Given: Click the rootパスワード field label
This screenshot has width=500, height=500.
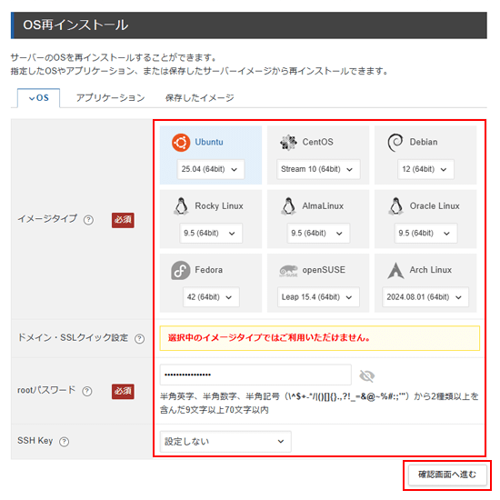Looking at the screenshot, I should click(x=46, y=390).
